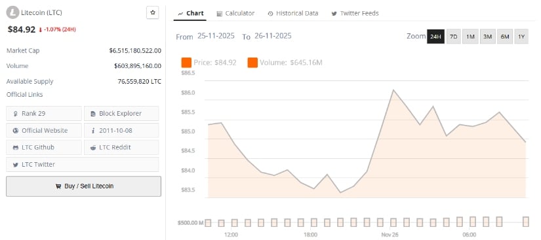The image size is (541, 240).
Task: Set the zoom range to 3M
Action: (487, 37)
